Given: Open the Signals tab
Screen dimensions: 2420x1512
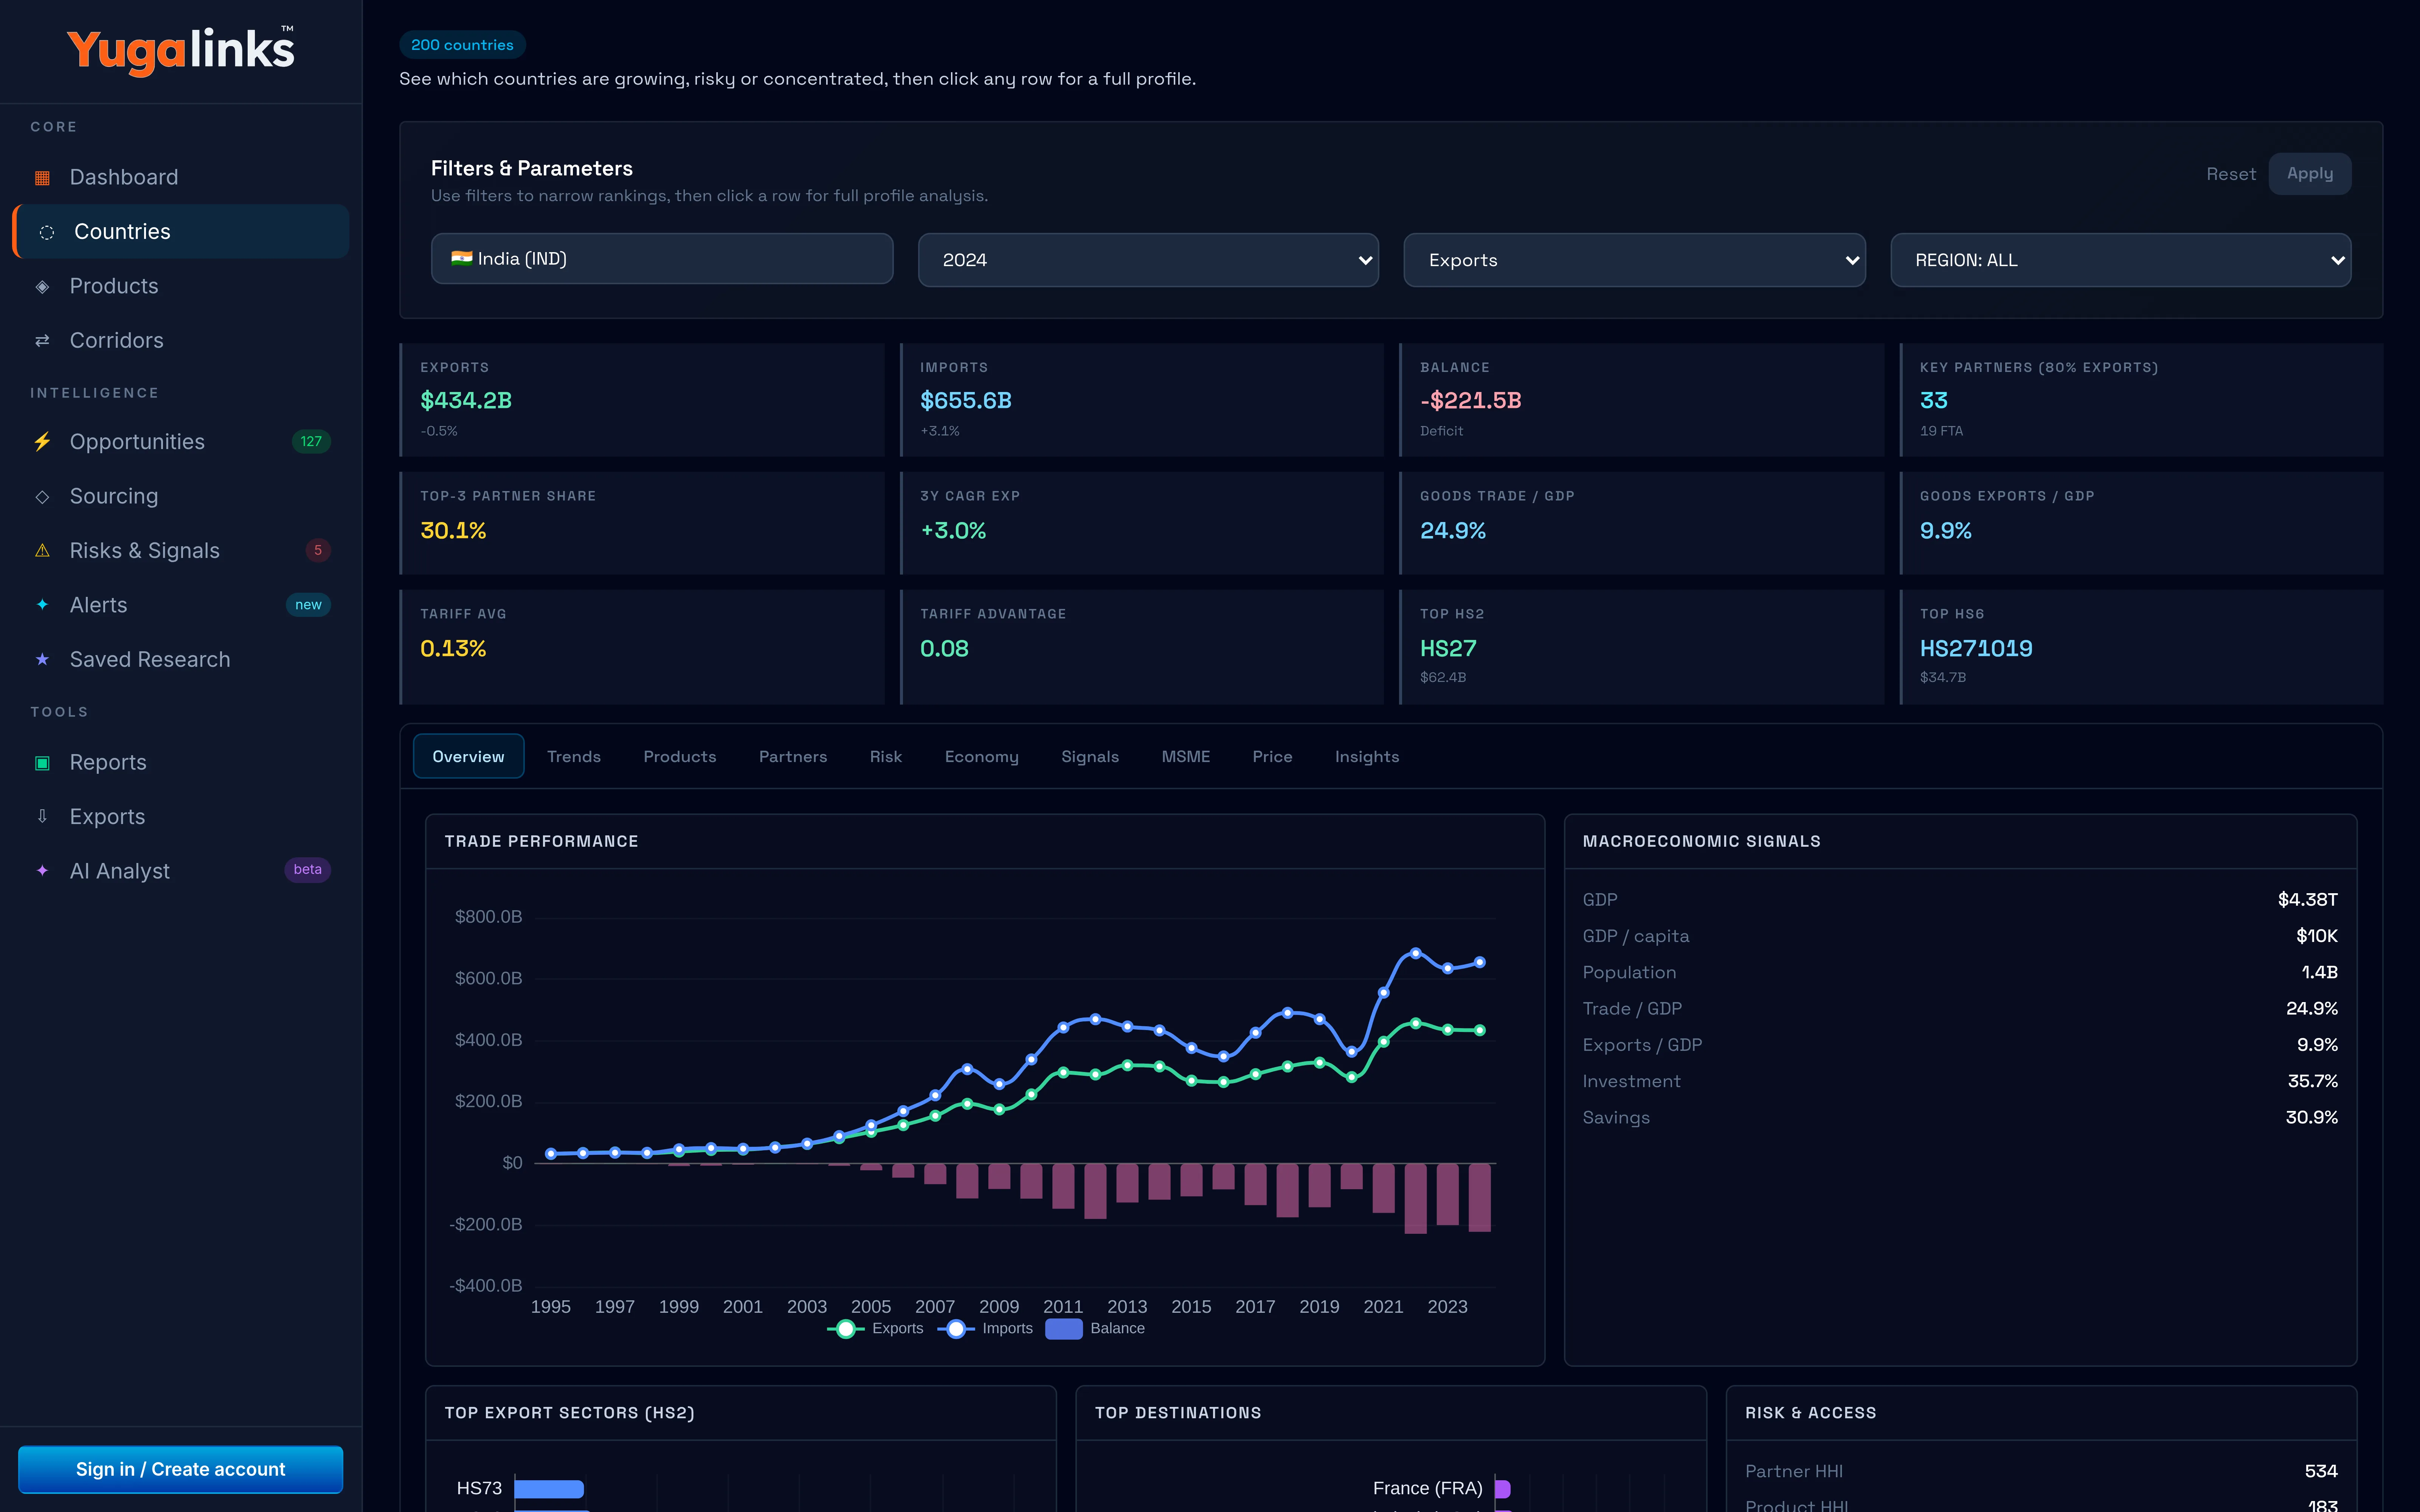Looking at the screenshot, I should (1090, 757).
